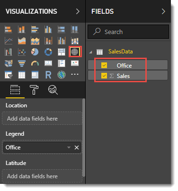
Task: Select the clustered bar chart visual
Action: click(35, 29)
